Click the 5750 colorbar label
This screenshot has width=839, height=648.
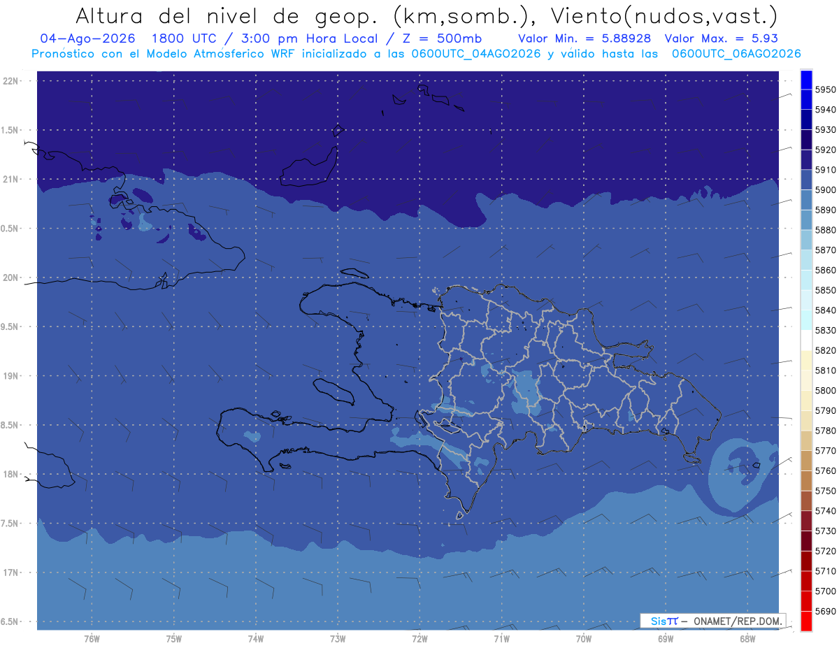(x=826, y=491)
